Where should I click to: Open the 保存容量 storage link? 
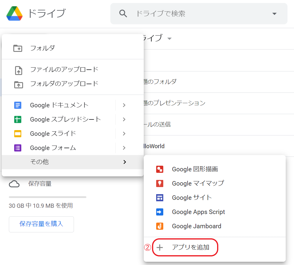coord(40,184)
